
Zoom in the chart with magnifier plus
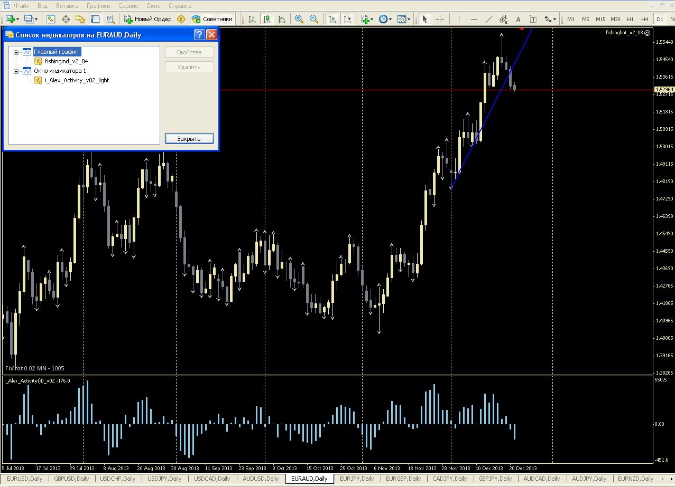click(299, 19)
